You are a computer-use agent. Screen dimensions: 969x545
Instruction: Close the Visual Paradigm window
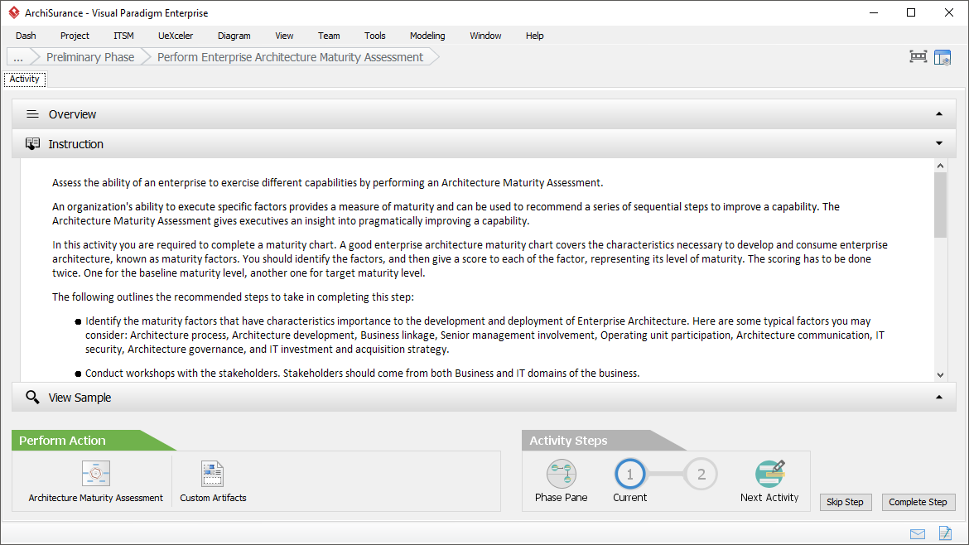(x=949, y=12)
